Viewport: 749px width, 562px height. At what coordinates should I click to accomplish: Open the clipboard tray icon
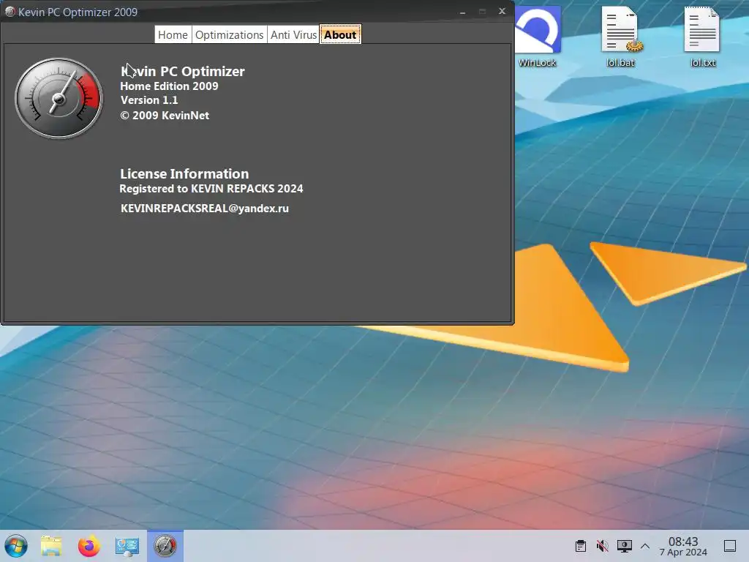[581, 546]
